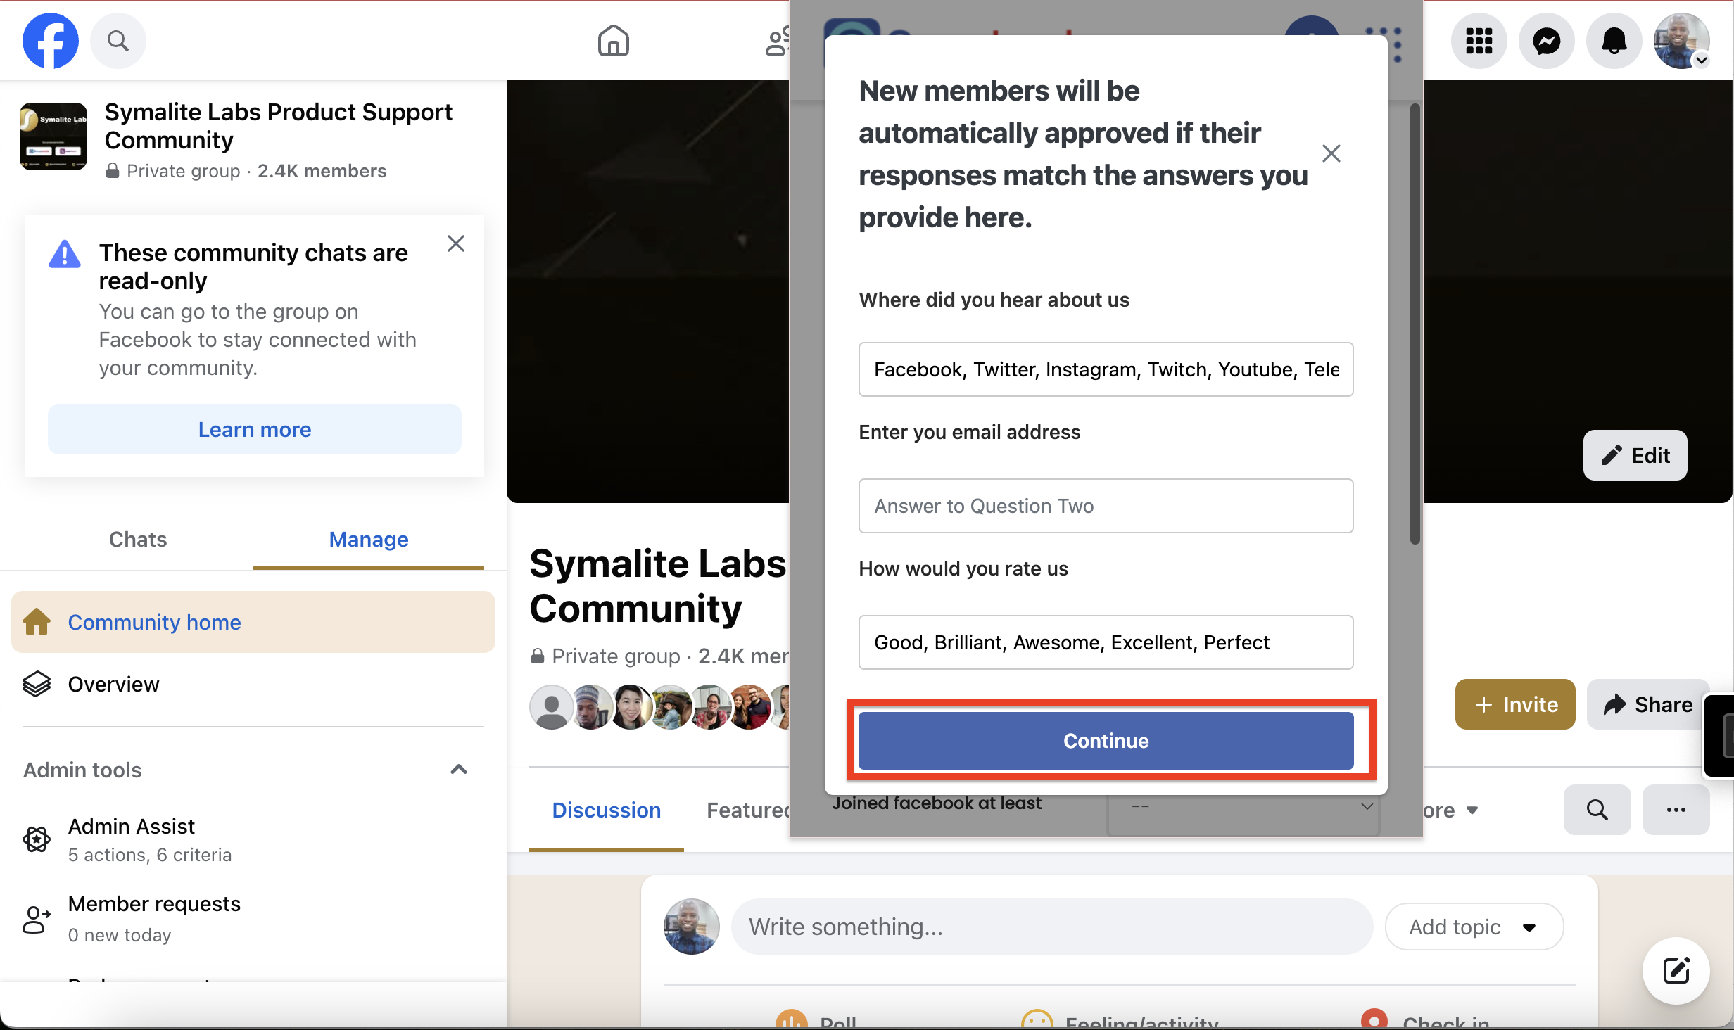
Task: Open the Add topic dropdown
Action: coord(1474,927)
